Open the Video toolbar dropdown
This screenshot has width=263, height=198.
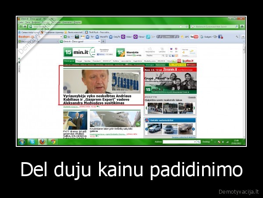click(127, 37)
